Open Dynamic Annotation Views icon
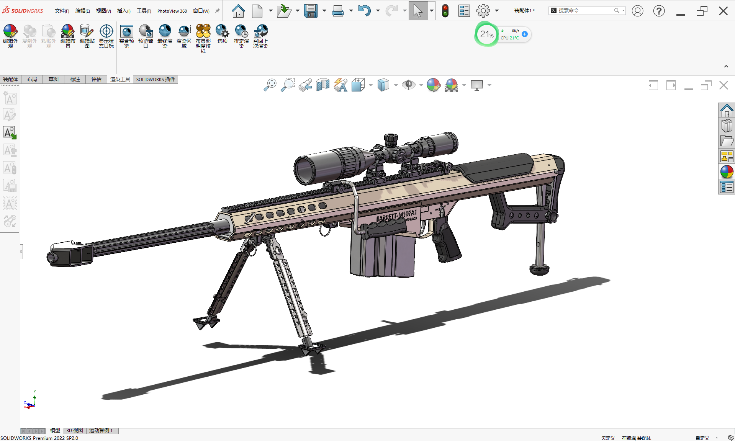Viewport: 735px width, 441px height. click(x=340, y=85)
